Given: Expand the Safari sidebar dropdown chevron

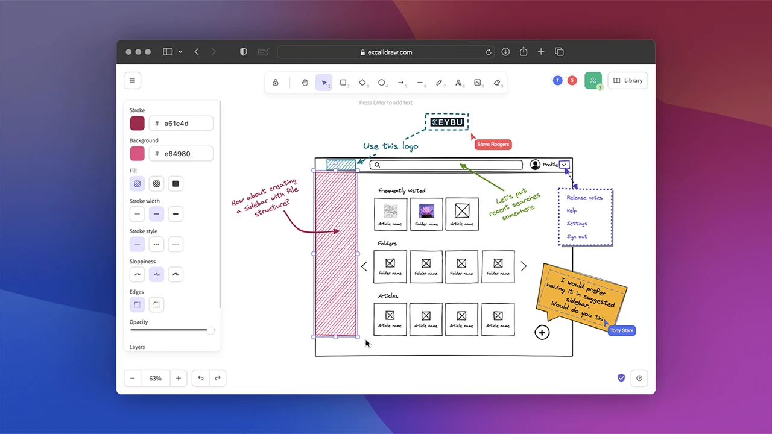Looking at the screenshot, I should [180, 52].
